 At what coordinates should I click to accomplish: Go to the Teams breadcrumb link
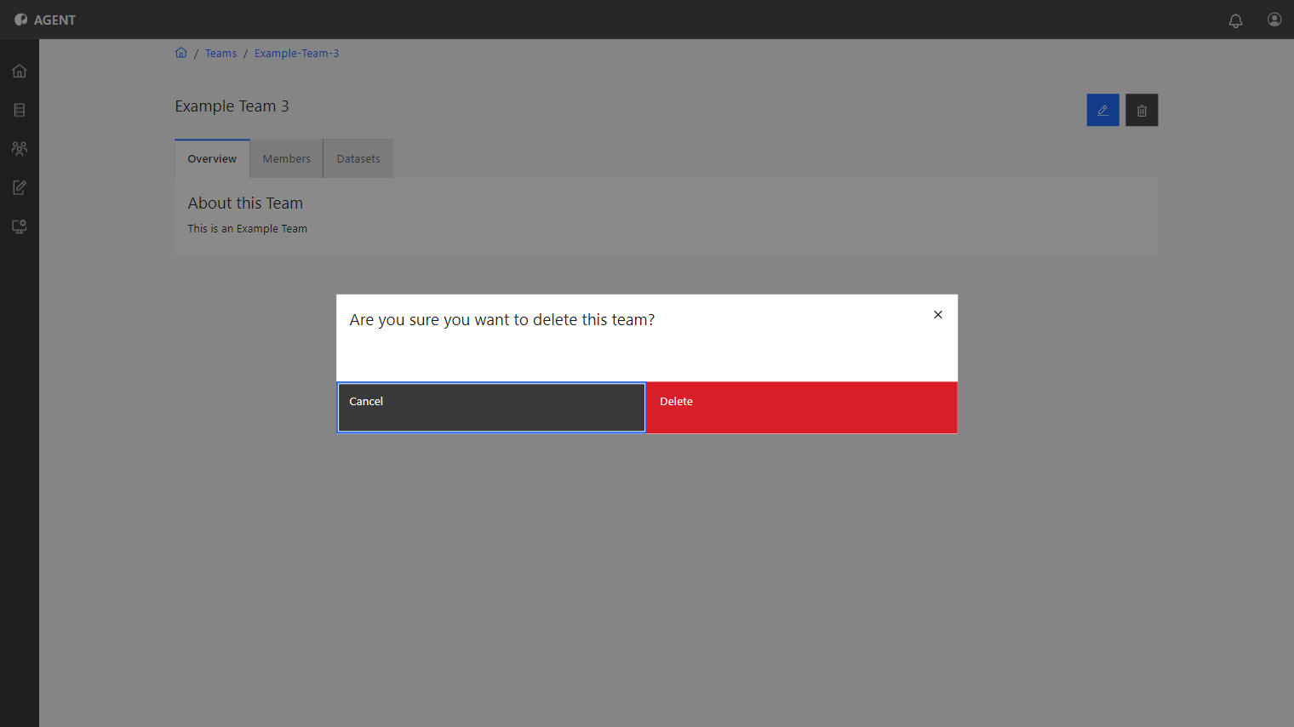click(x=220, y=54)
